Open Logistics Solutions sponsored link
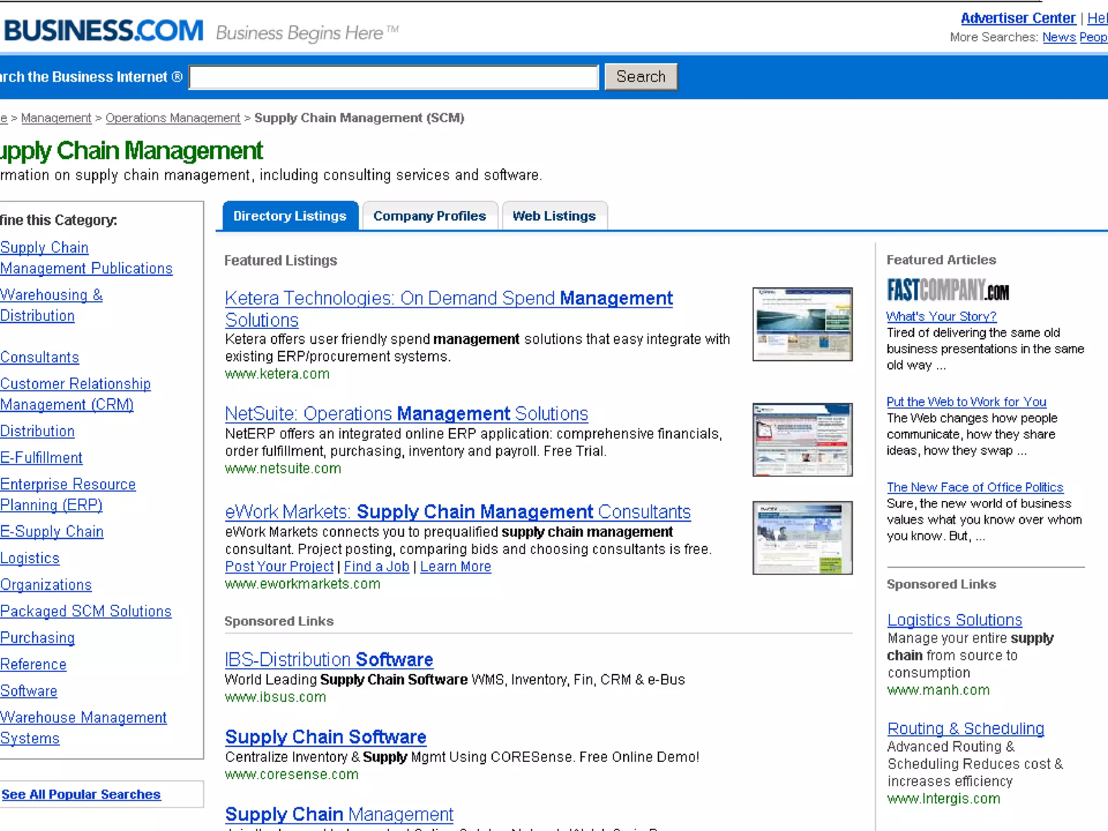 pyautogui.click(x=955, y=620)
